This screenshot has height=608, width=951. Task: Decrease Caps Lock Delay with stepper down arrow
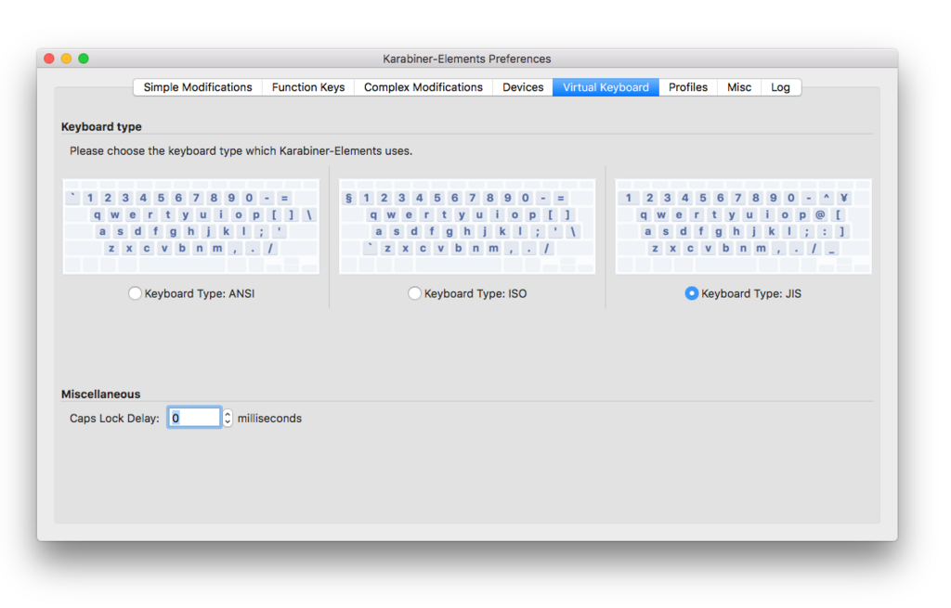click(x=228, y=422)
